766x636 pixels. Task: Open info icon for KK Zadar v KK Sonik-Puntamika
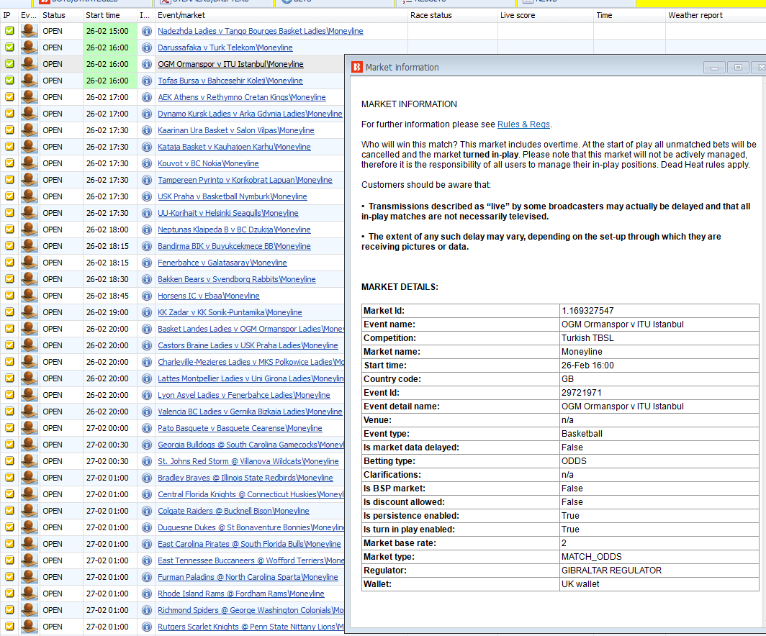pyautogui.click(x=147, y=313)
